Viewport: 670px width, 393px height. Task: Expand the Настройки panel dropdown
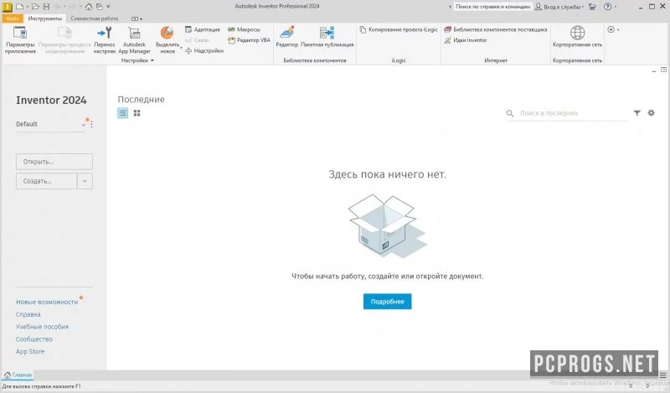(x=152, y=60)
